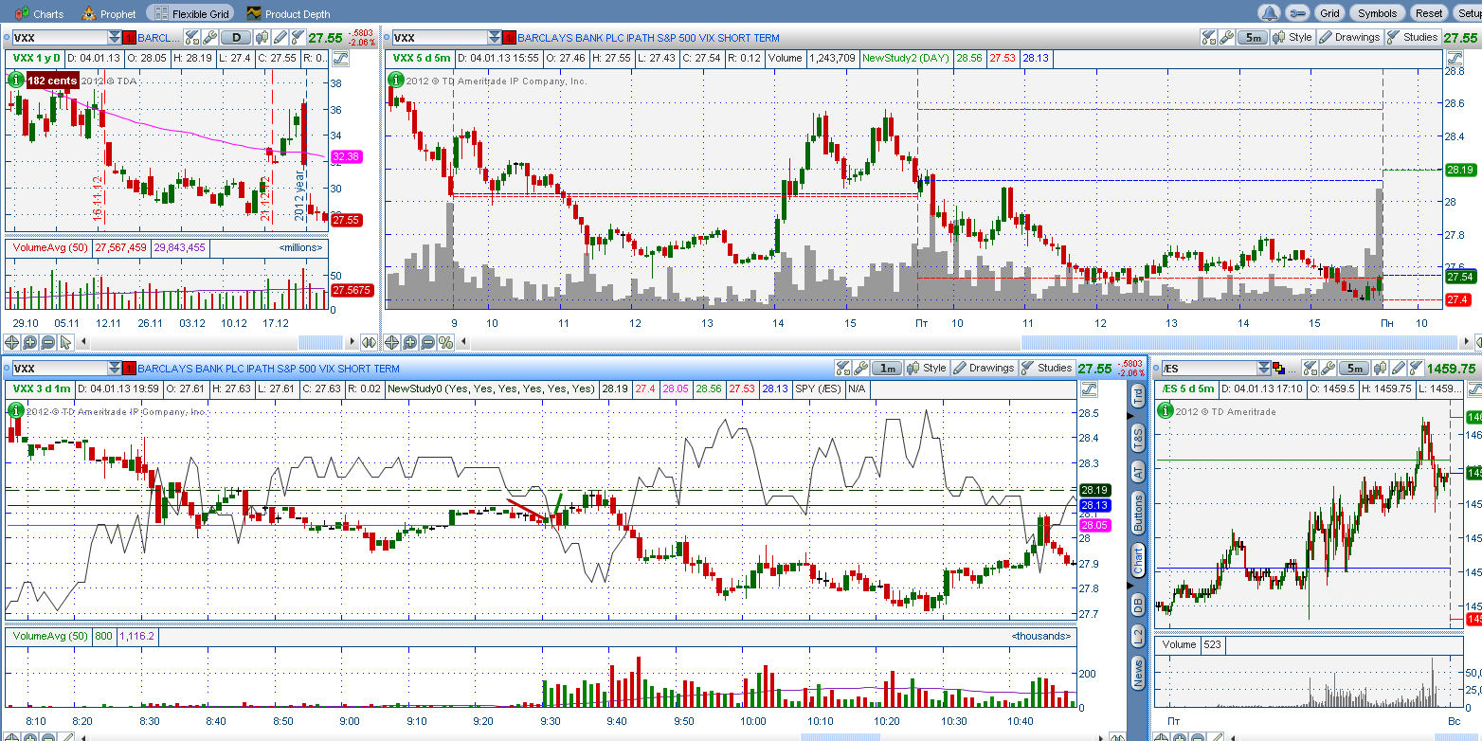Click the info icon on the /ES chart

pyautogui.click(x=1166, y=410)
